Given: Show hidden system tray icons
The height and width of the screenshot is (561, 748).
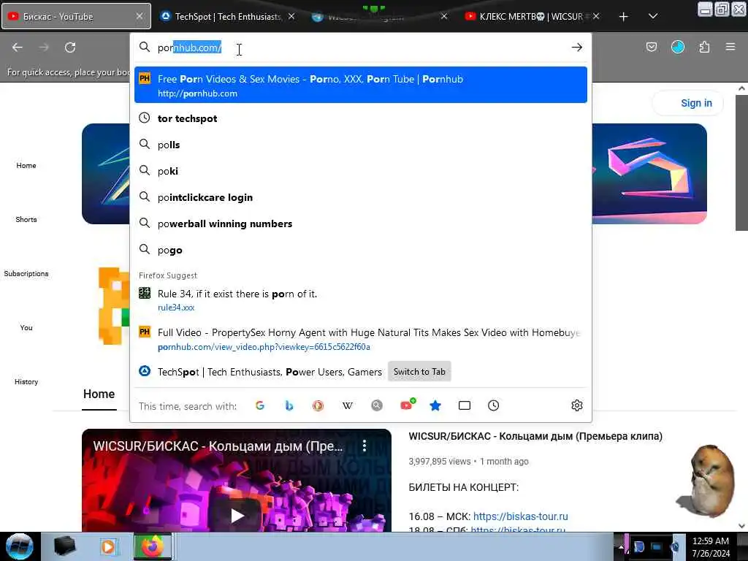Looking at the screenshot, I should [621, 548].
